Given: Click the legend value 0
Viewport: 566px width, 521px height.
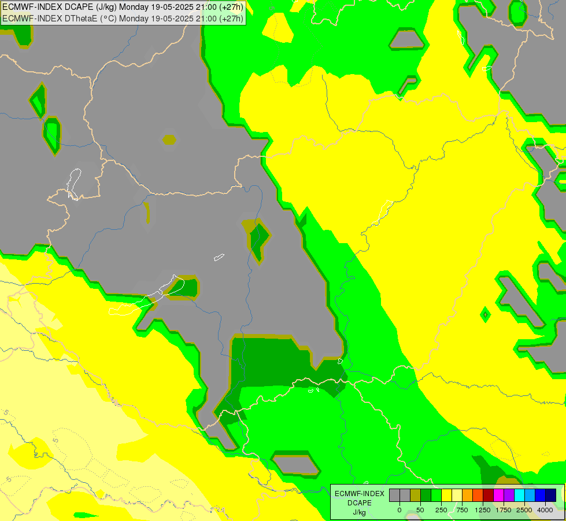Looking at the screenshot, I should (x=399, y=510).
